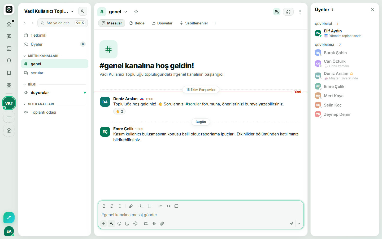Open the composer plus attachment menu
382x239 pixels.
[x=103, y=224]
